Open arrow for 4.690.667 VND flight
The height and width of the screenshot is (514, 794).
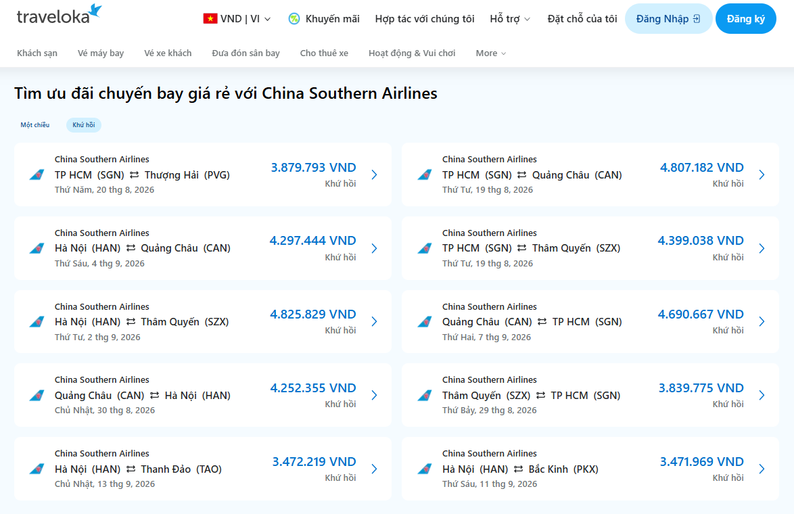(x=762, y=321)
